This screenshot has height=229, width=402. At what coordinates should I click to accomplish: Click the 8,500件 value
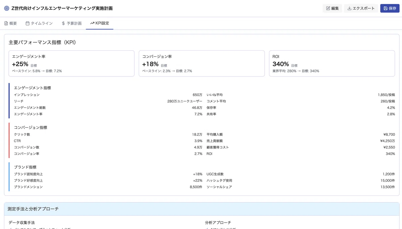point(196,187)
